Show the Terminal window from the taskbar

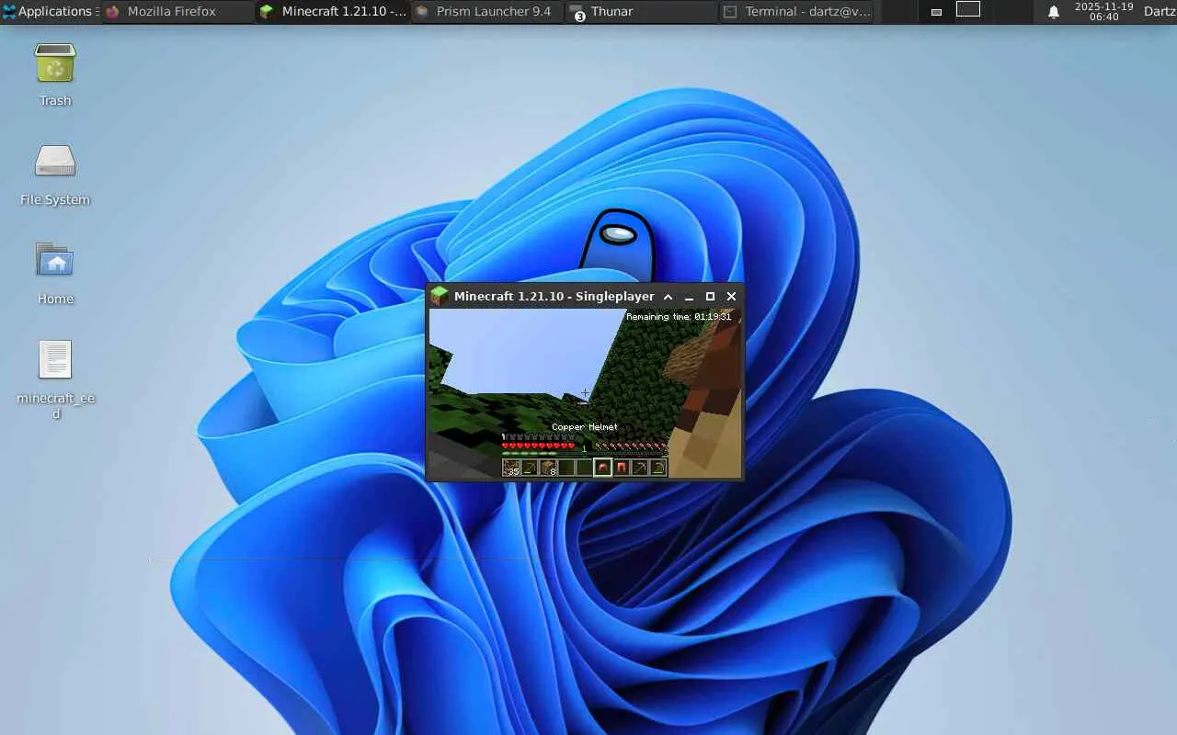796,12
